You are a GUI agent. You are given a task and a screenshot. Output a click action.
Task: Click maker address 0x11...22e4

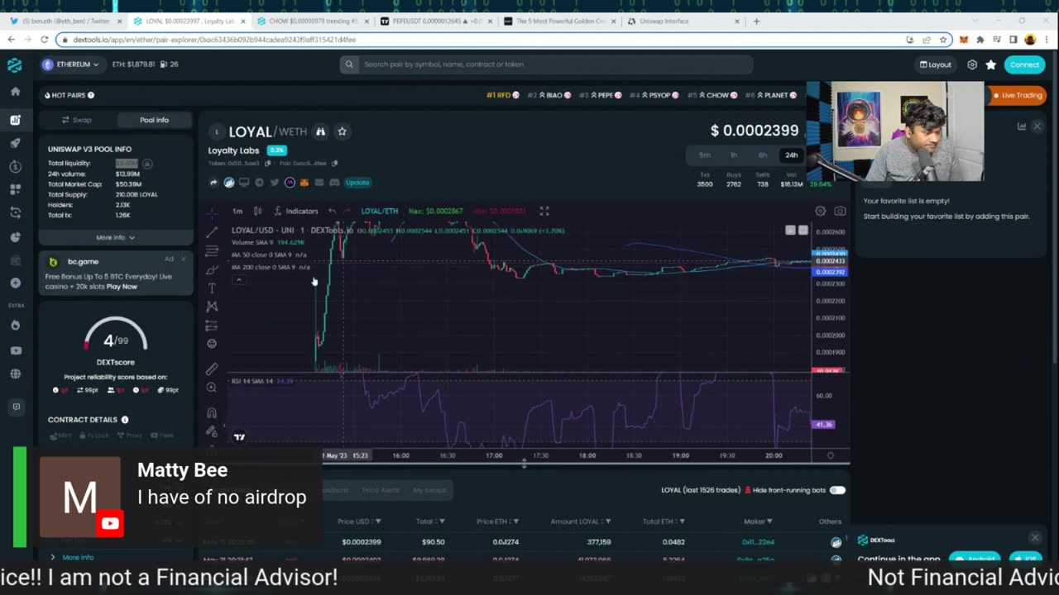[757, 542]
